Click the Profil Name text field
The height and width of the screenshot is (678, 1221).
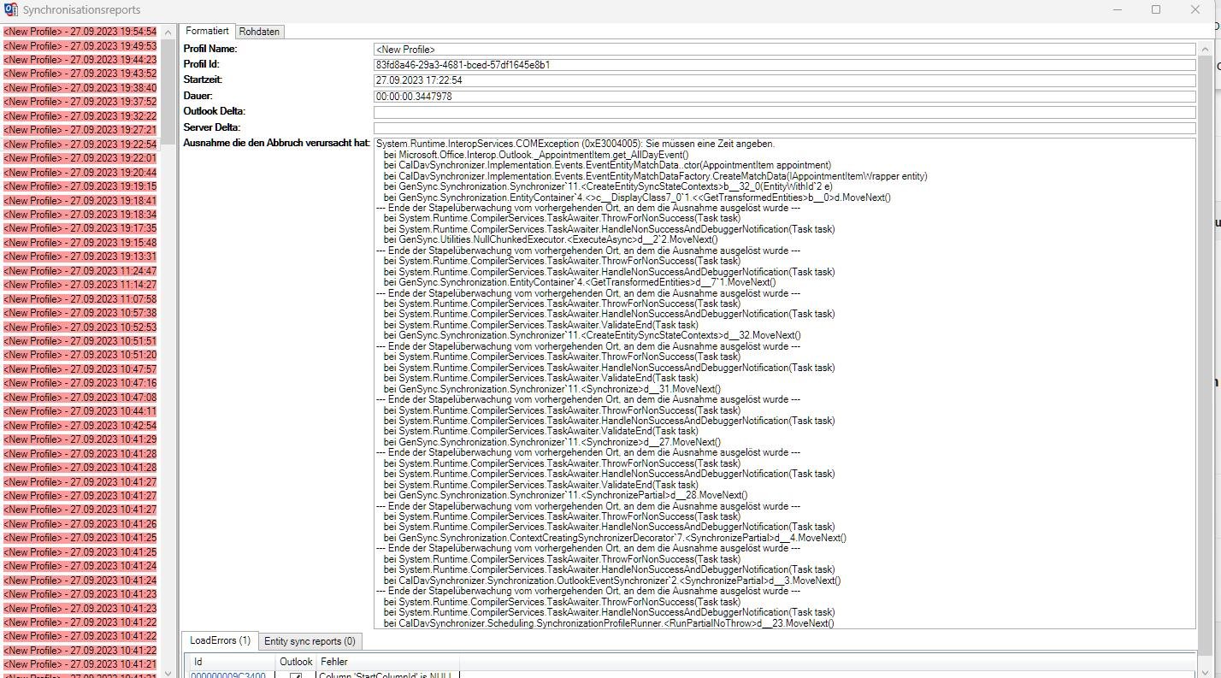pos(783,50)
